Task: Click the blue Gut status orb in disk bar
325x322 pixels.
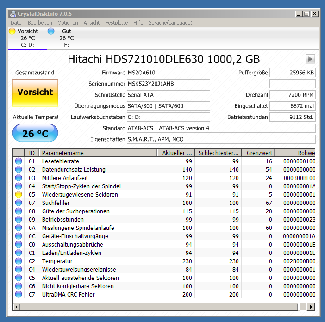Action: click(51, 31)
